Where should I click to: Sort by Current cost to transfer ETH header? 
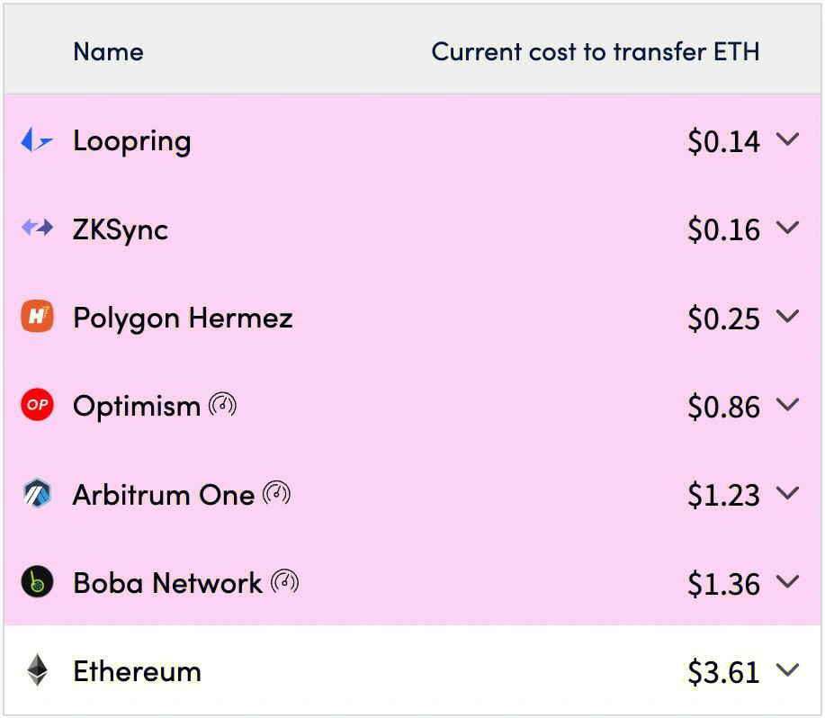point(596,51)
